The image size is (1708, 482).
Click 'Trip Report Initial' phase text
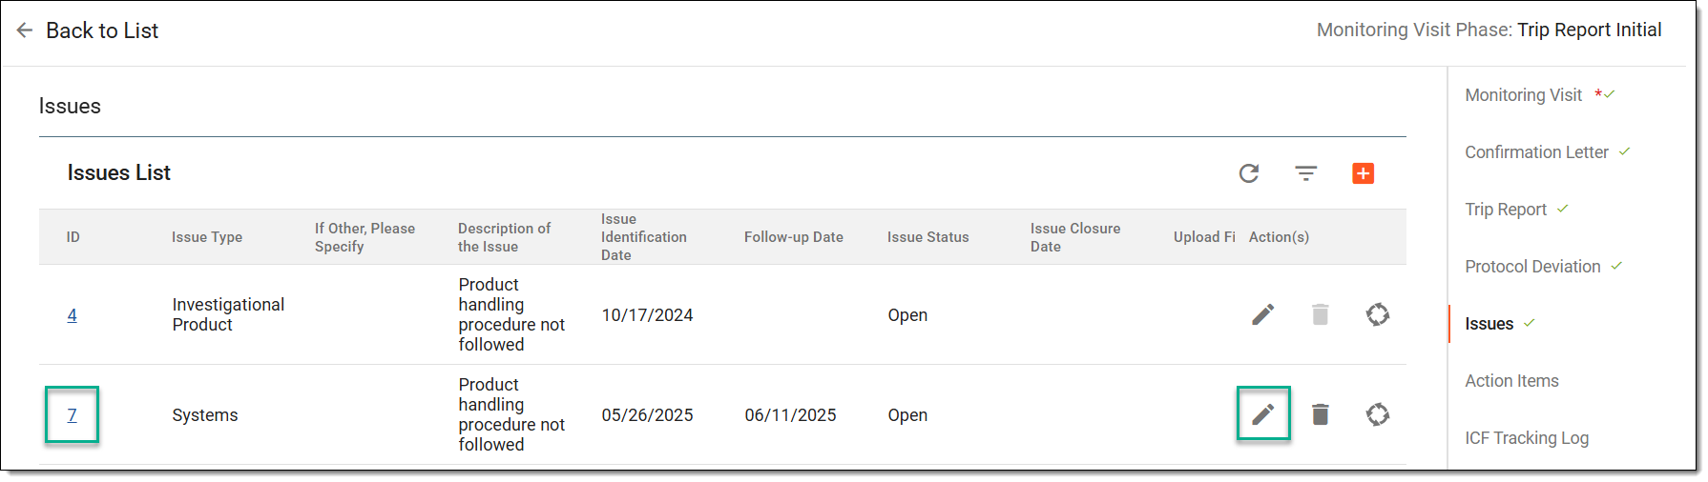point(1590,30)
